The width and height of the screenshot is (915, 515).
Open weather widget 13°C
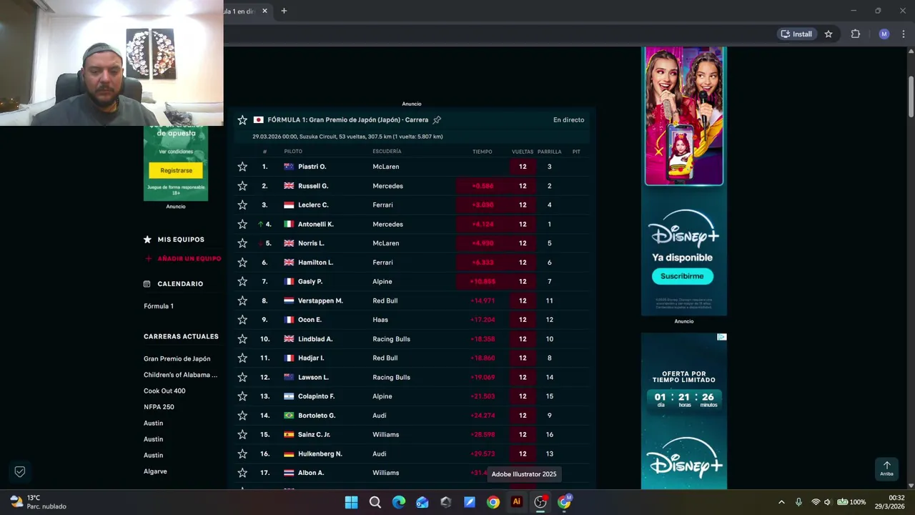point(38,502)
